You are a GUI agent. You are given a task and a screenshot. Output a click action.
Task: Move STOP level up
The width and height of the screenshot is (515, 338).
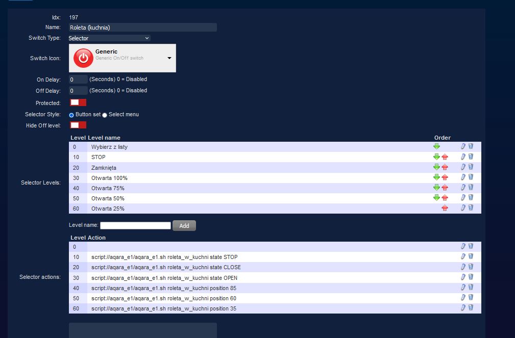pyautogui.click(x=445, y=157)
